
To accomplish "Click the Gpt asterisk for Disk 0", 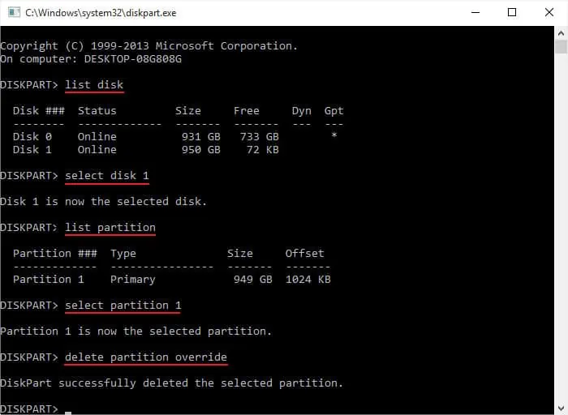I will pos(333,137).
